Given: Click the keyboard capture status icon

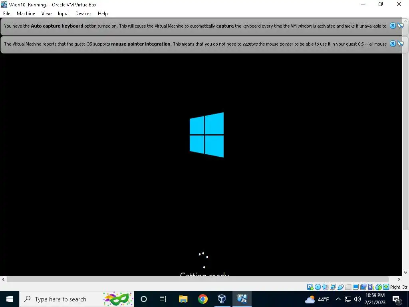Looking at the screenshot, I should coord(386,287).
